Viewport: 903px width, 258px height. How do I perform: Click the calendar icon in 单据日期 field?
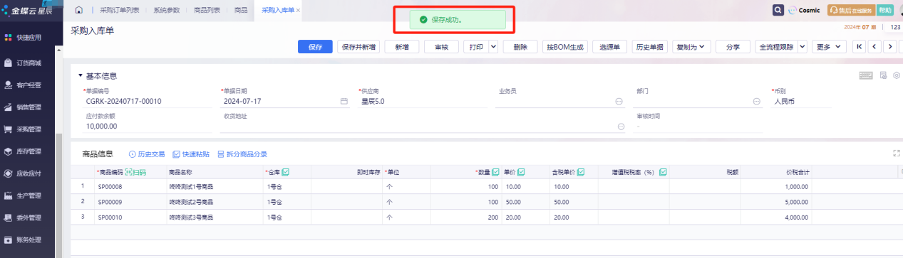(x=344, y=102)
